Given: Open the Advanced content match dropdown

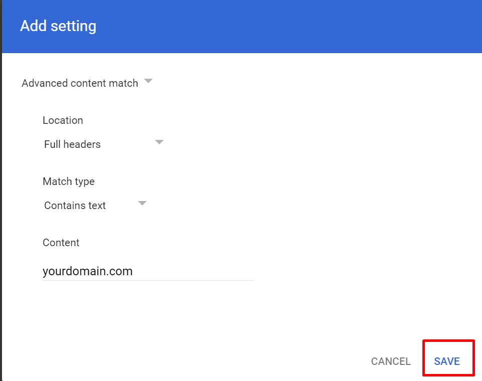Looking at the screenshot, I should [x=86, y=83].
